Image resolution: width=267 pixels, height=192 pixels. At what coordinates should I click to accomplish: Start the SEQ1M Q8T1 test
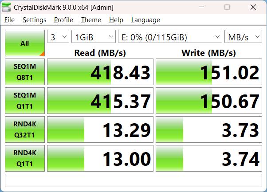pos(24,72)
